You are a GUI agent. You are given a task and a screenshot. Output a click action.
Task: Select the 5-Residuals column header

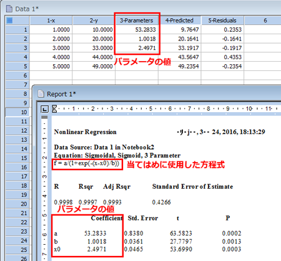tap(222, 21)
